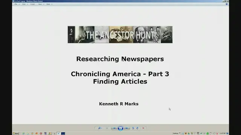Open the zoom magnifier control

click(100, 128)
